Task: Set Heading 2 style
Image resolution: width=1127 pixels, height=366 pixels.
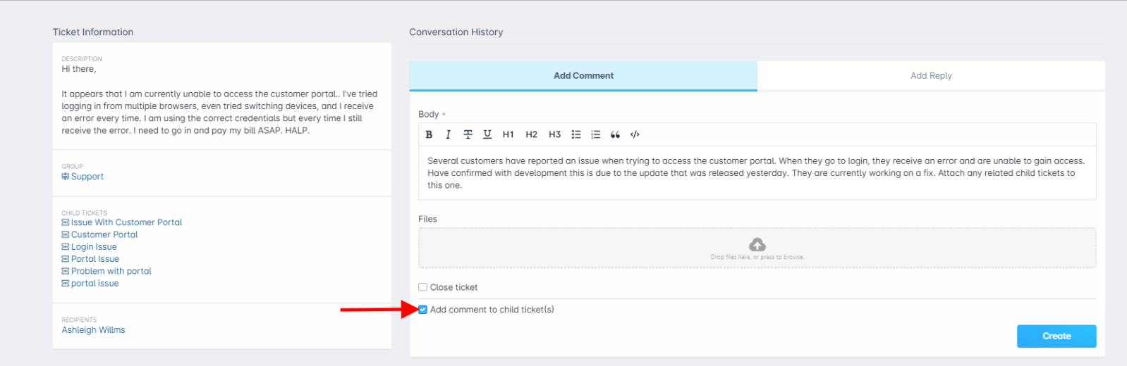Action: click(532, 134)
